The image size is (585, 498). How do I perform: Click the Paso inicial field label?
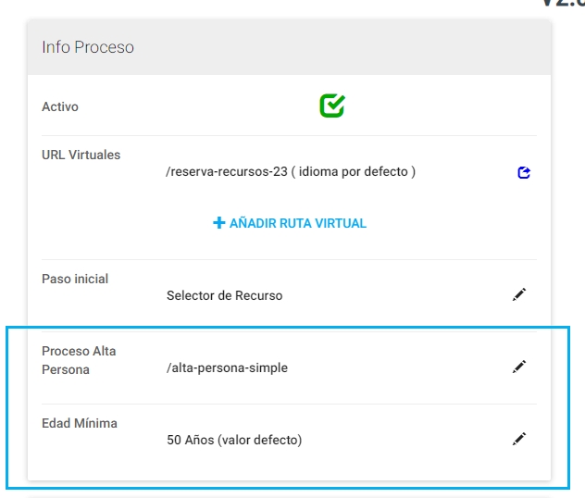pos(75,279)
